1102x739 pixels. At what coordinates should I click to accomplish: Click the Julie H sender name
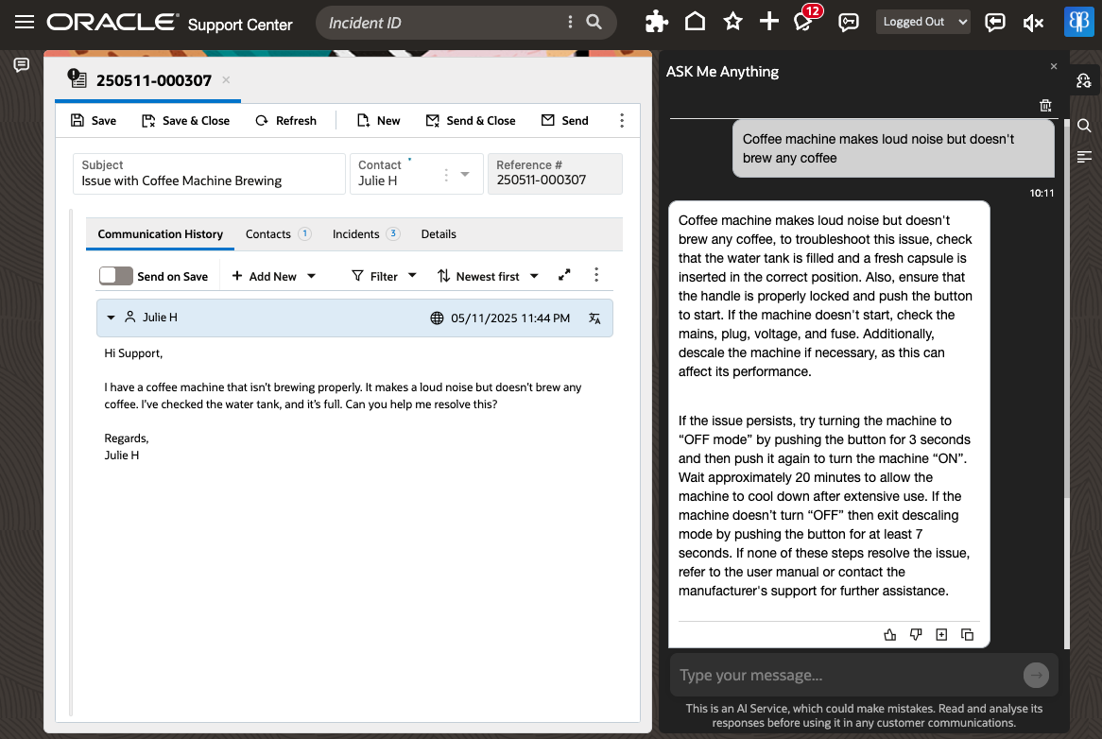tap(161, 318)
